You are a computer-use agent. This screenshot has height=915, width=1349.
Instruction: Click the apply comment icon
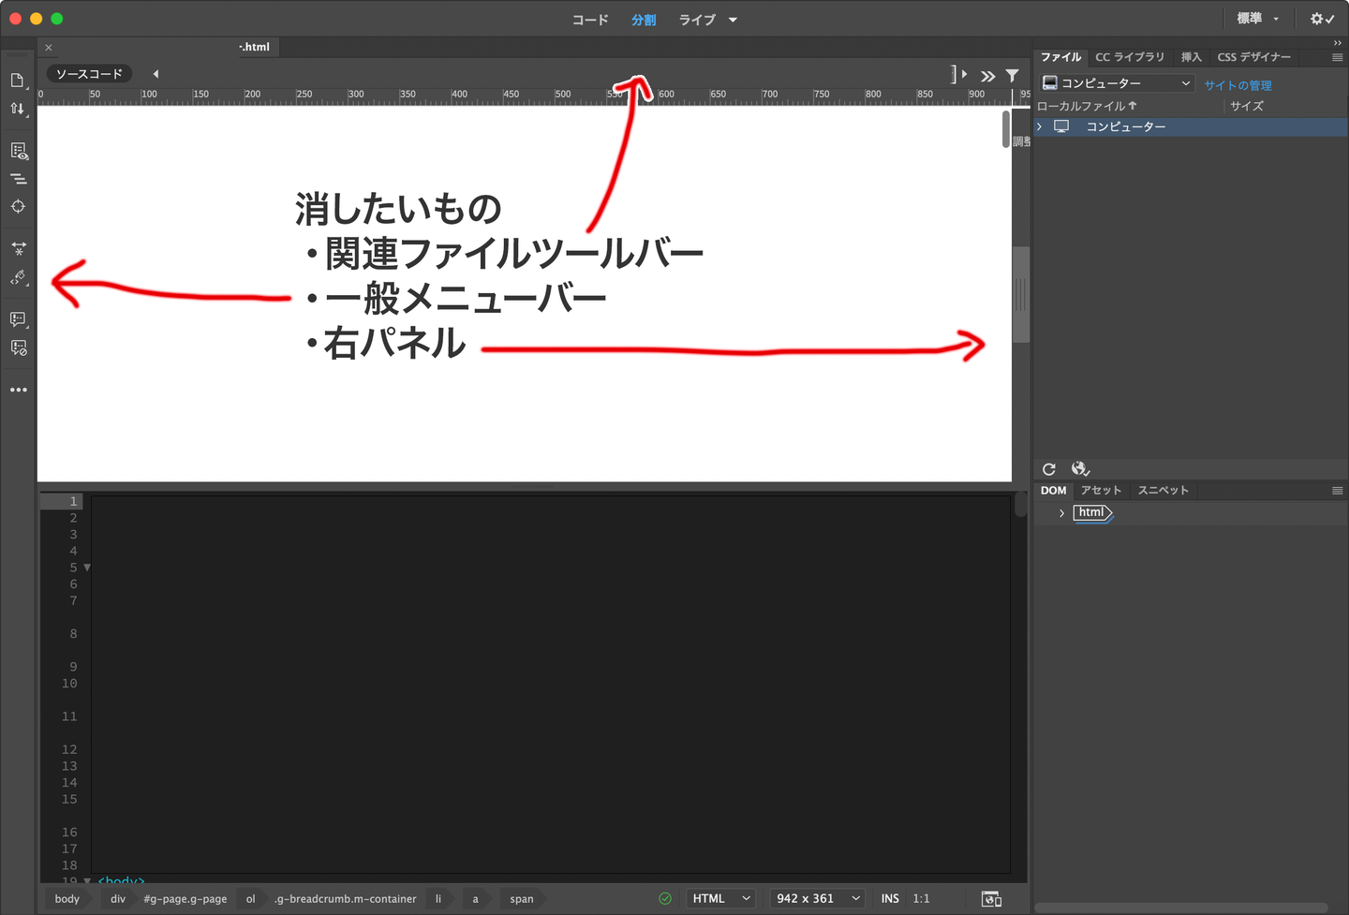[18, 319]
